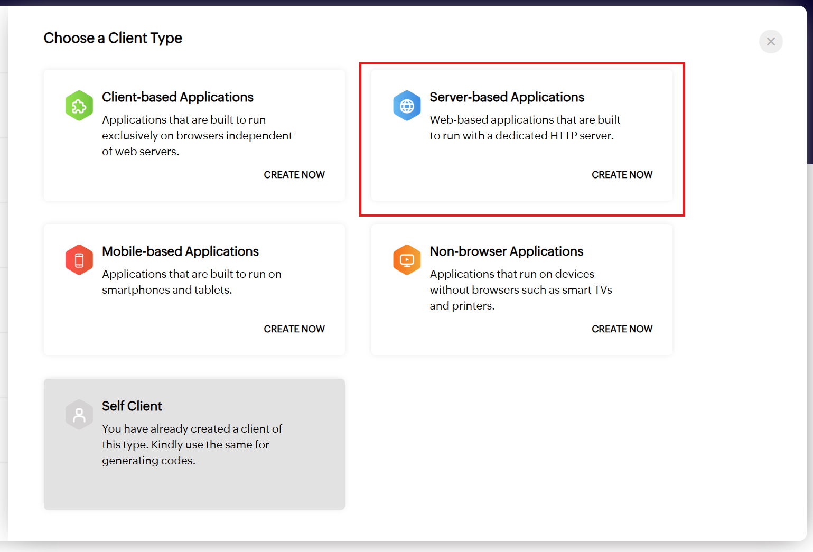This screenshot has width=813, height=552.
Task: Select the Server-based Applications heading
Action: point(507,97)
